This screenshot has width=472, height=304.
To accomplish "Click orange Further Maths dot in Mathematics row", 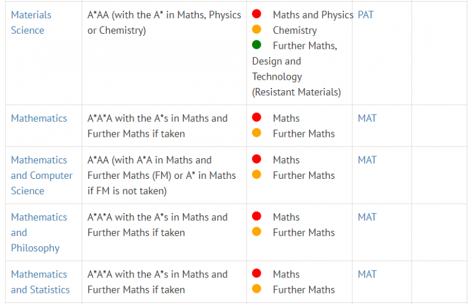I will click(x=257, y=133).
